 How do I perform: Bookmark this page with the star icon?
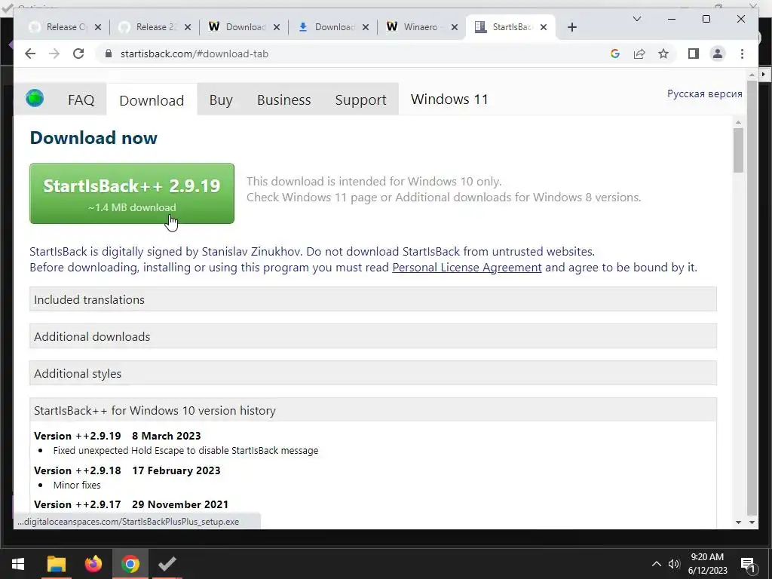point(663,54)
